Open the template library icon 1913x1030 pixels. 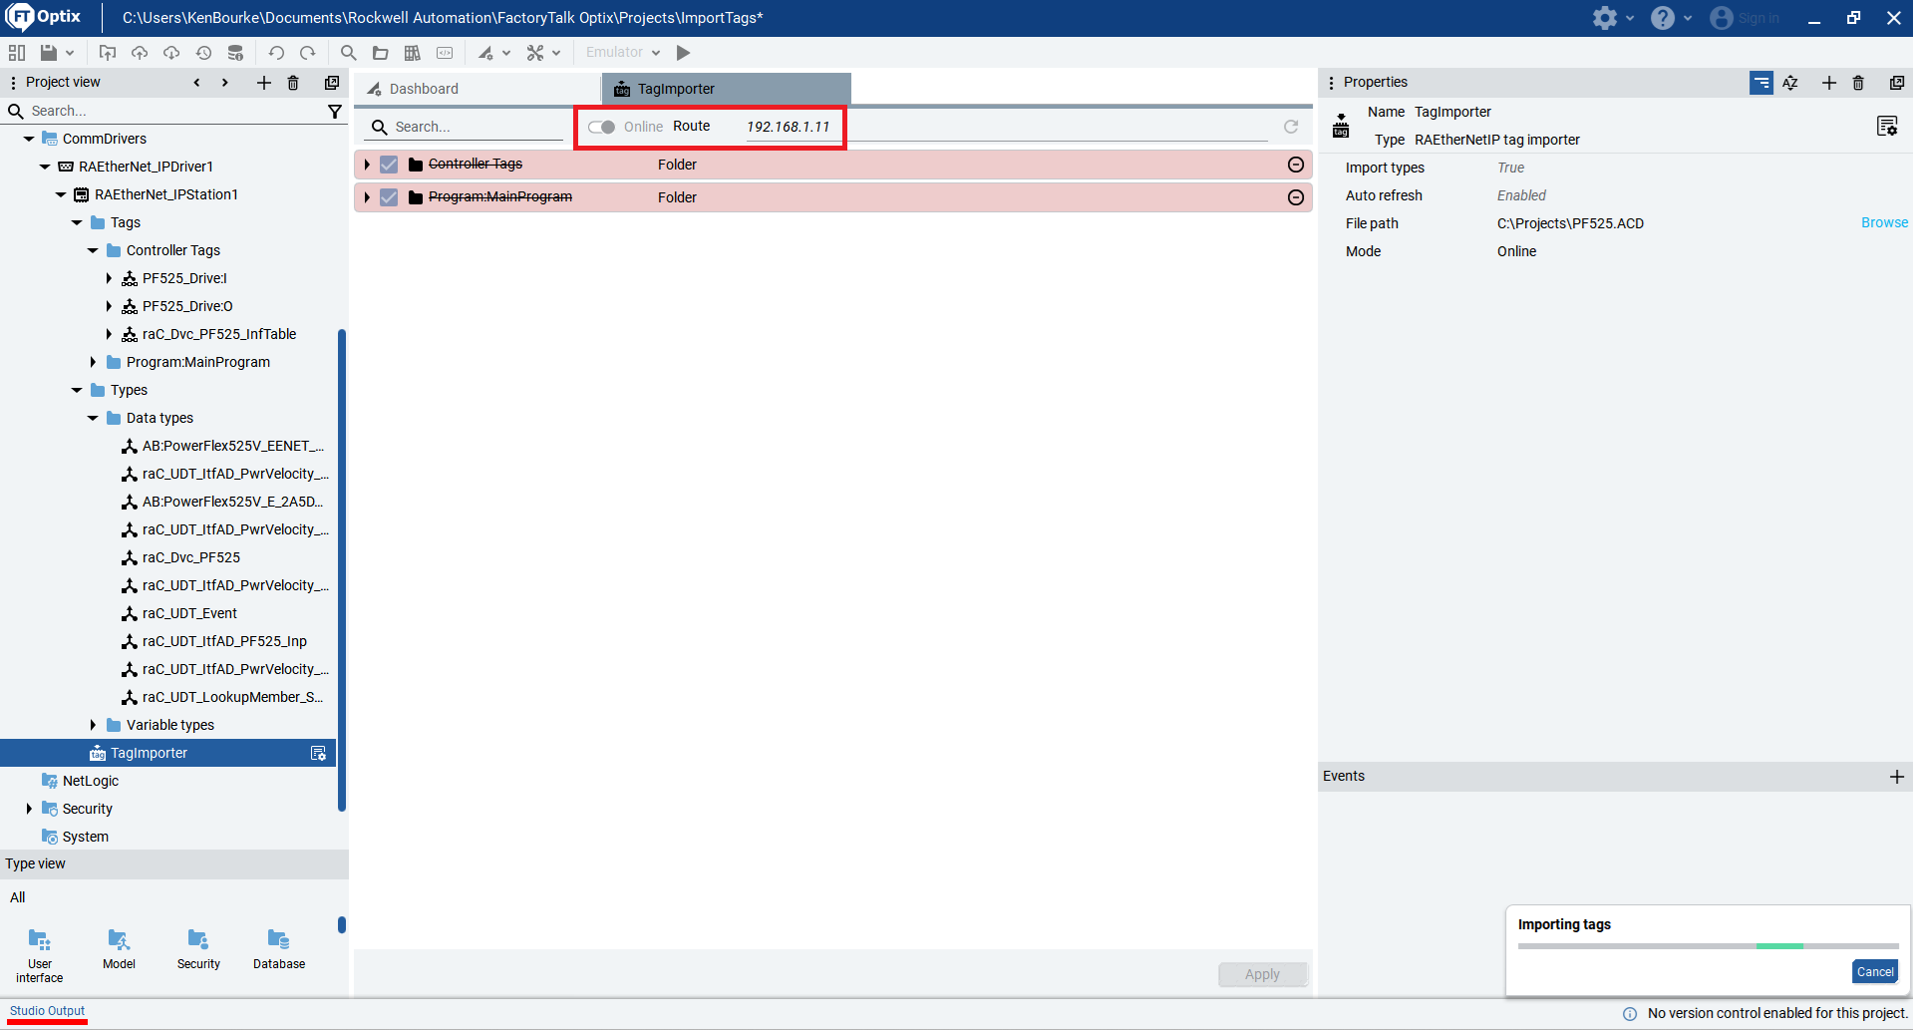click(412, 53)
